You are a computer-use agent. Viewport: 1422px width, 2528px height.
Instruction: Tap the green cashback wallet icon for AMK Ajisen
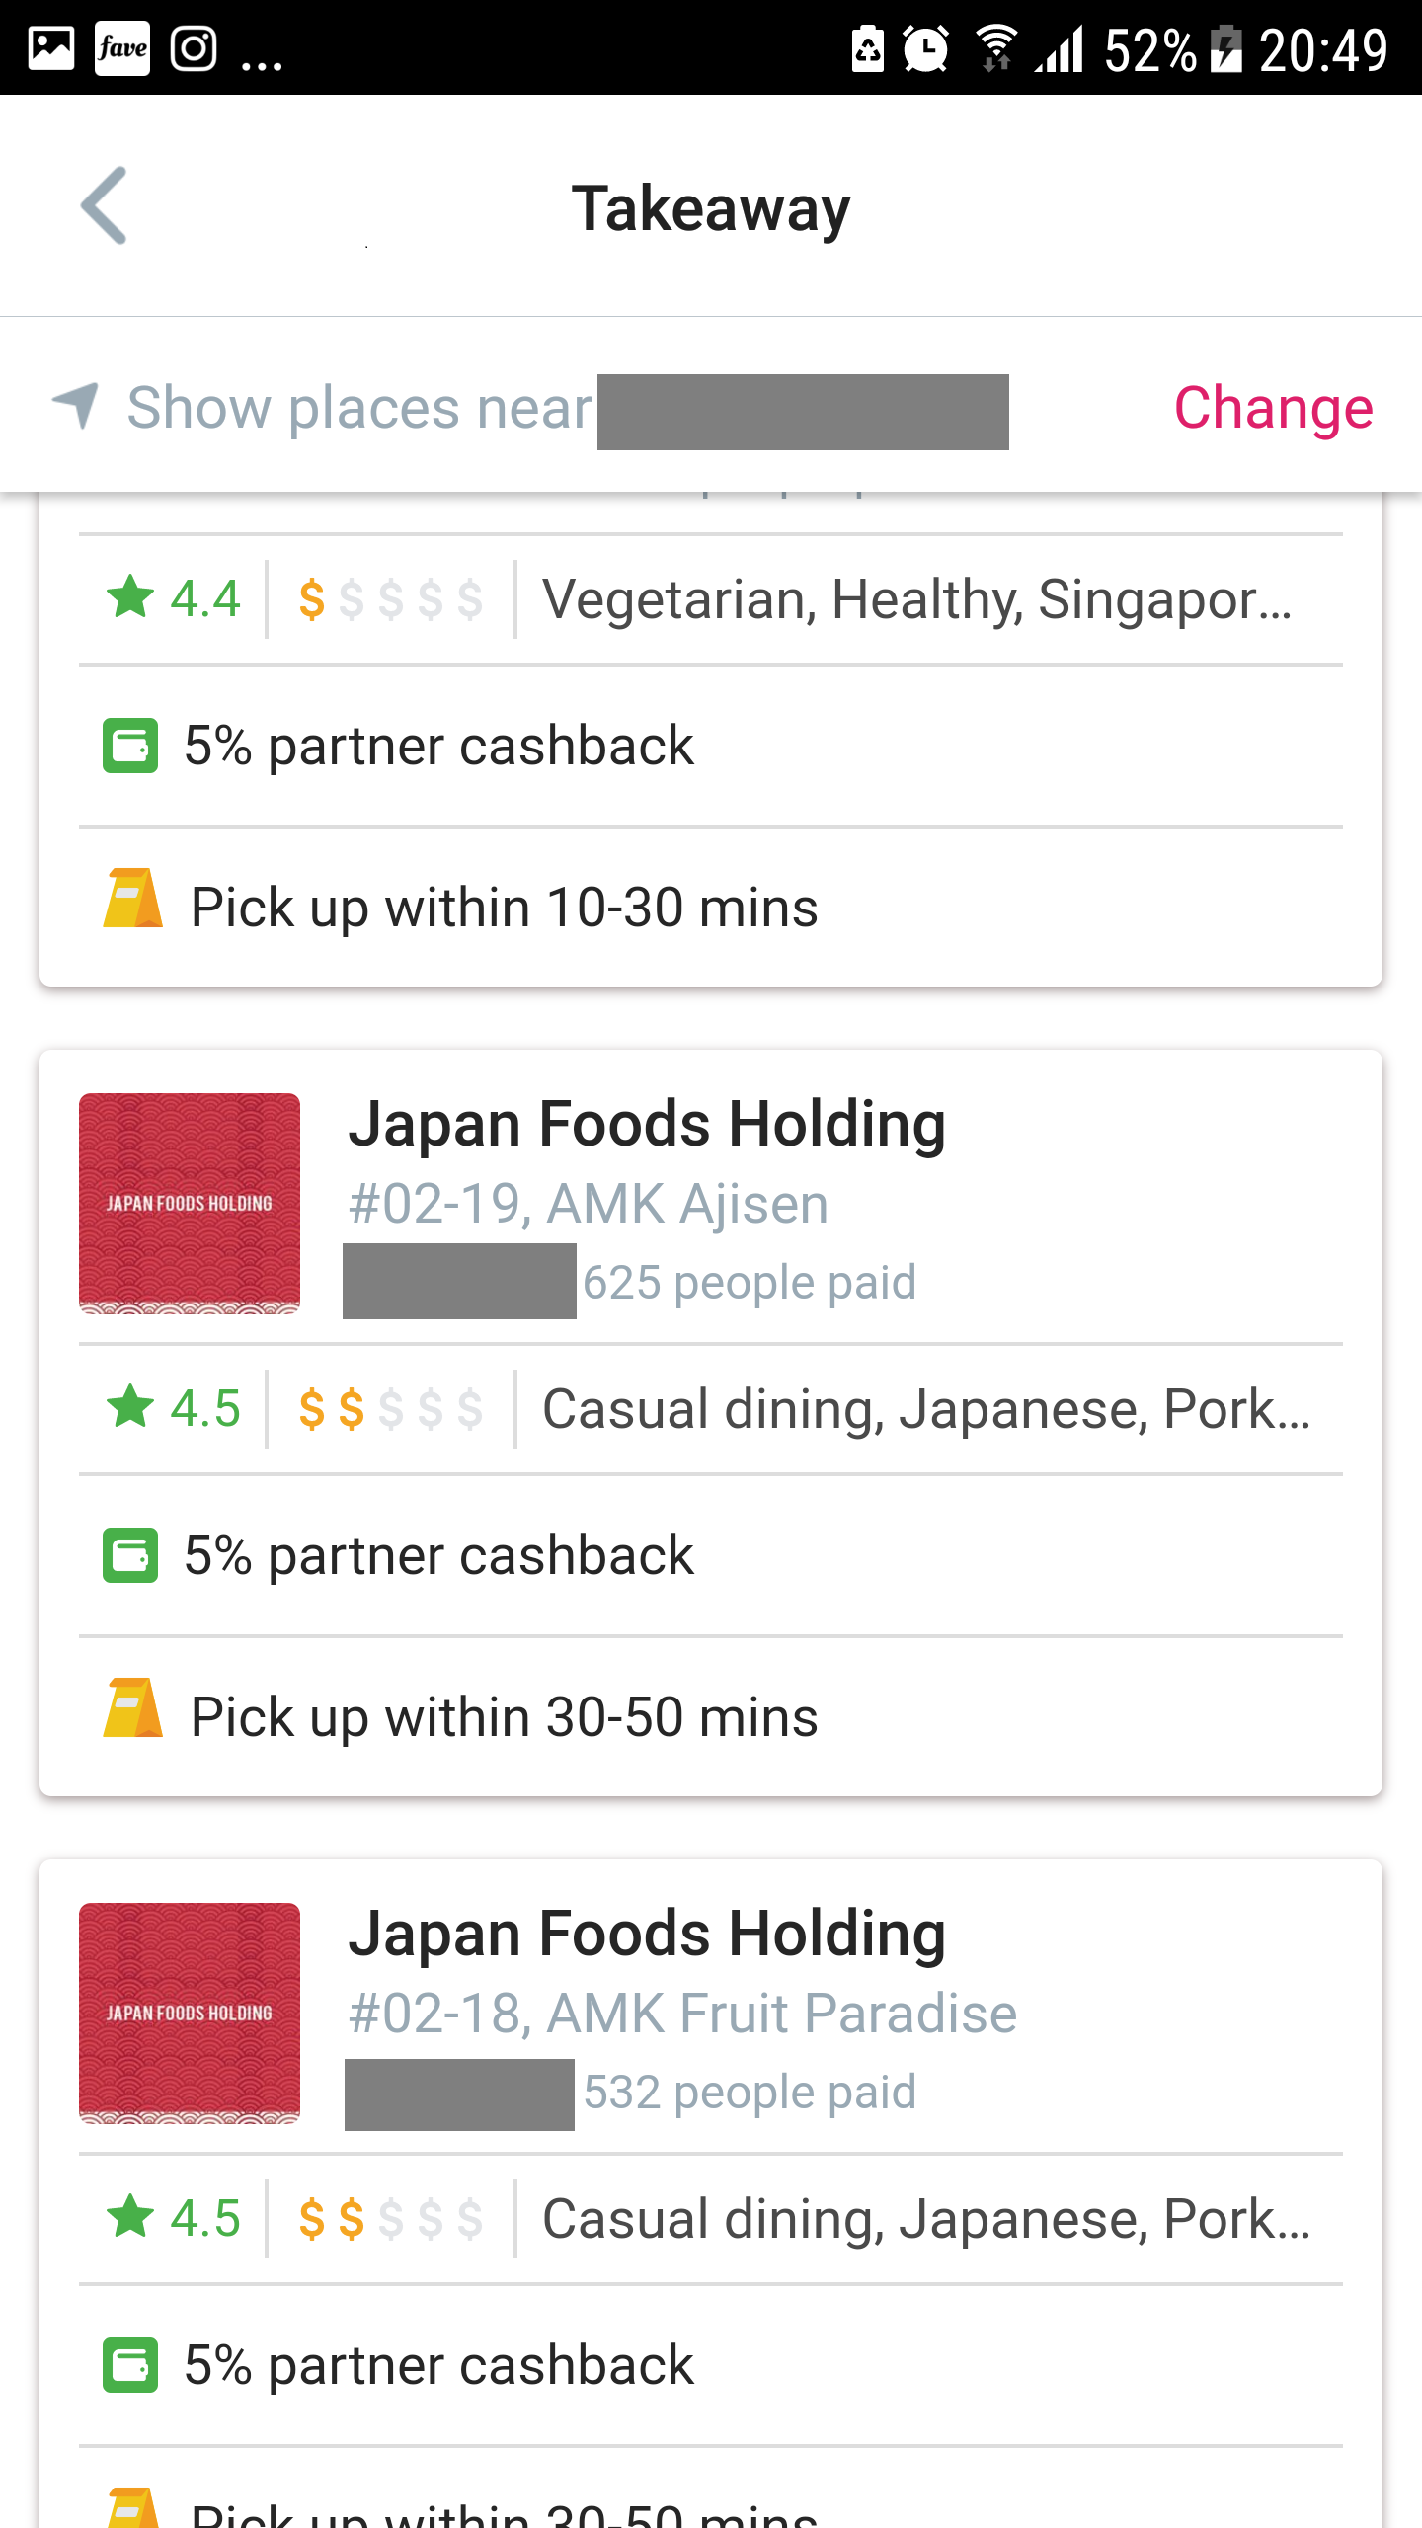click(x=130, y=1555)
